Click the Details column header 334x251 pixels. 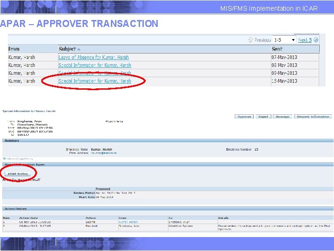[x=223, y=218]
